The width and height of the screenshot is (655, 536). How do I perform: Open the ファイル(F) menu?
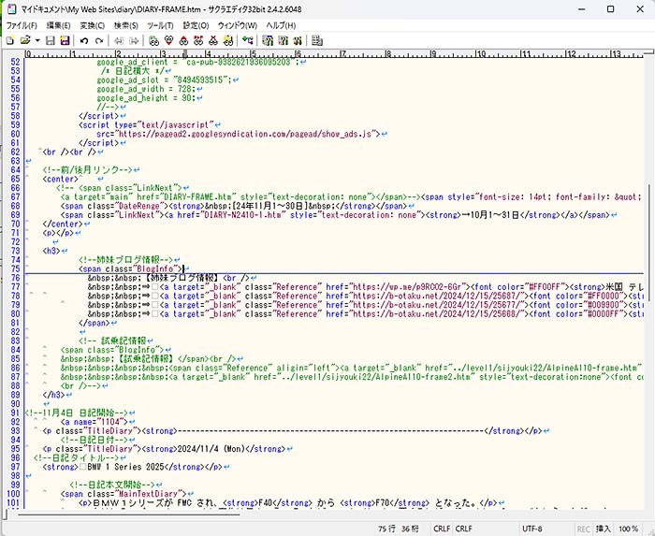22,25
